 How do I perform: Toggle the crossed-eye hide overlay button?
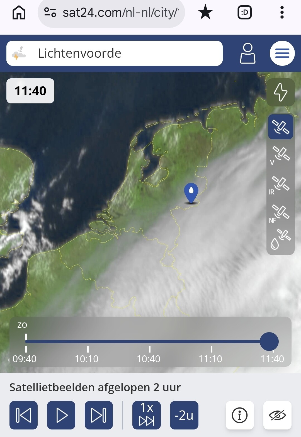[x=277, y=415]
